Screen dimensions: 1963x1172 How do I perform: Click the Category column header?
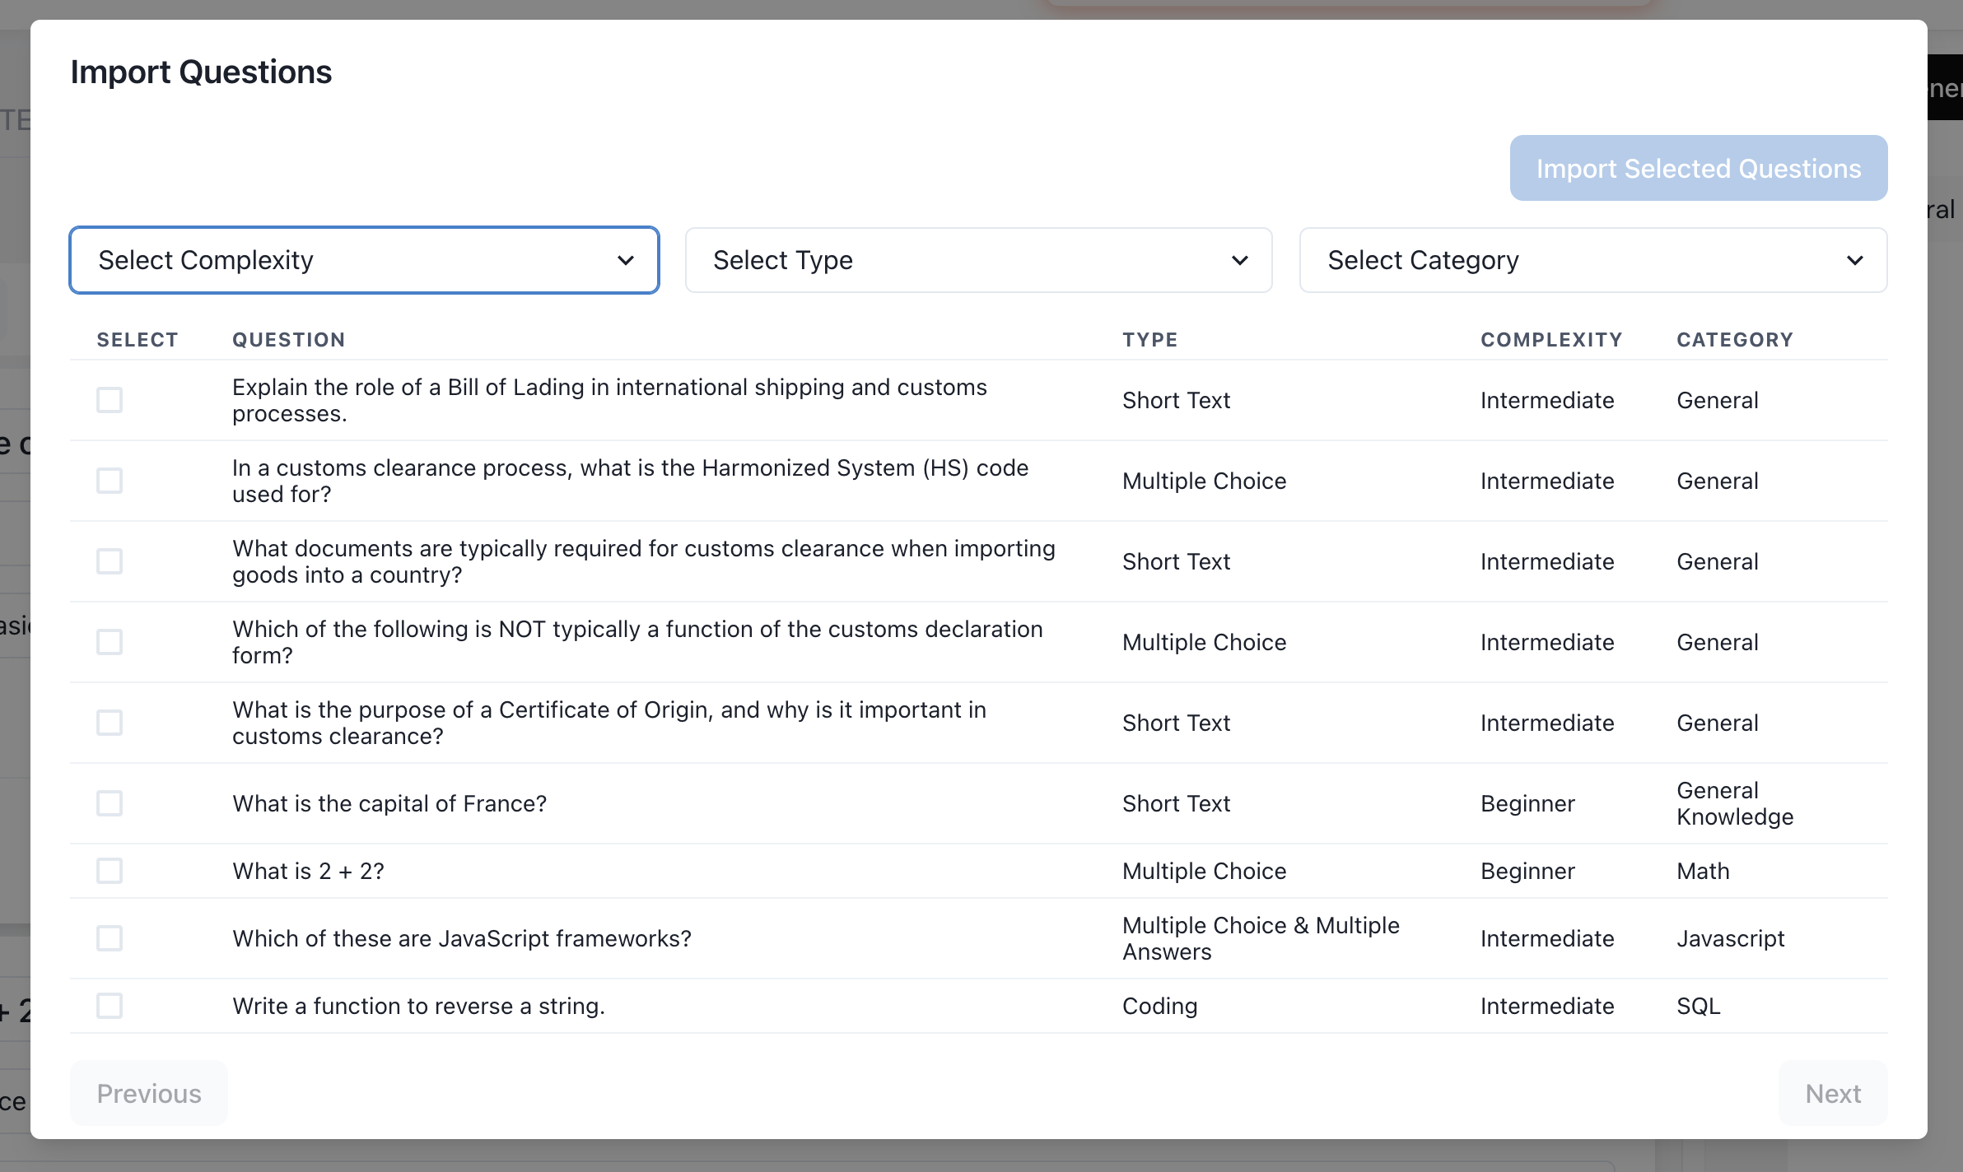[x=1734, y=340]
